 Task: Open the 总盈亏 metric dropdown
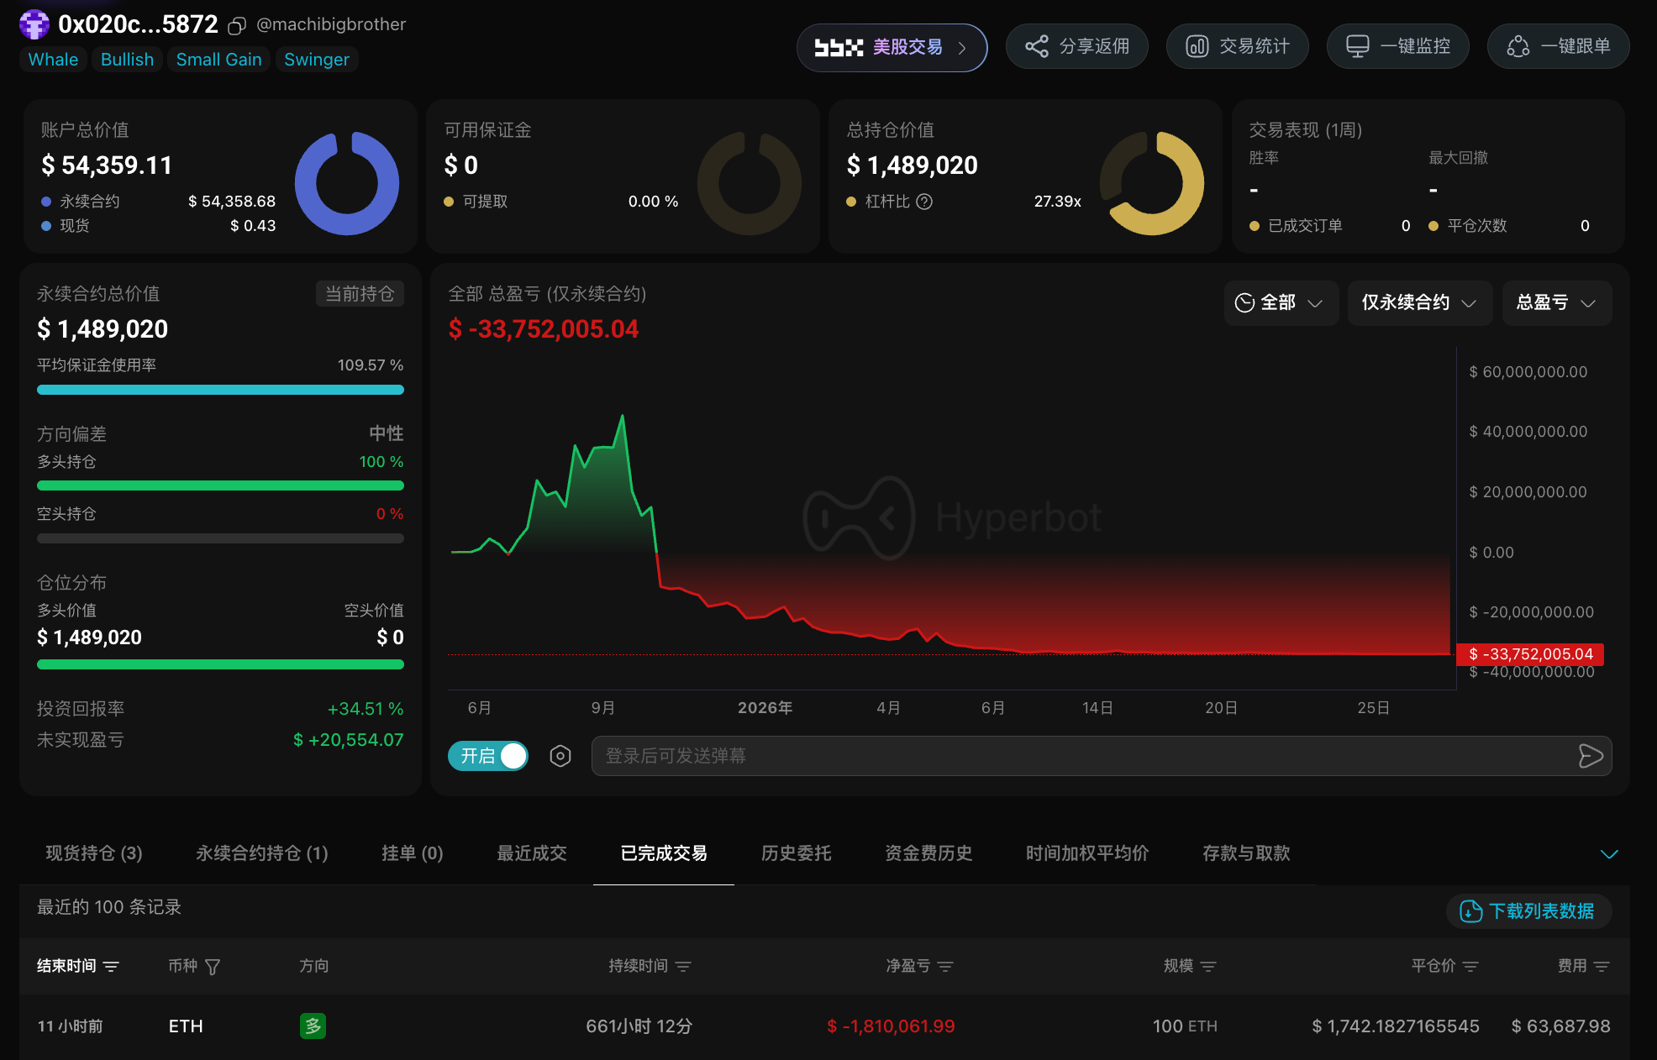[x=1556, y=303]
